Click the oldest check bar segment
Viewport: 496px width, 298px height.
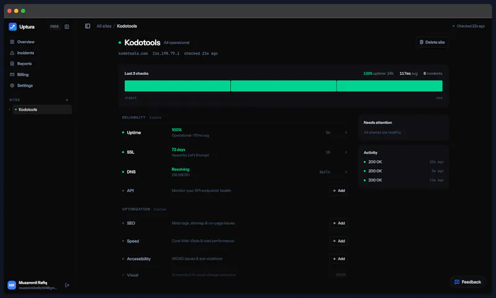pyautogui.click(x=177, y=86)
